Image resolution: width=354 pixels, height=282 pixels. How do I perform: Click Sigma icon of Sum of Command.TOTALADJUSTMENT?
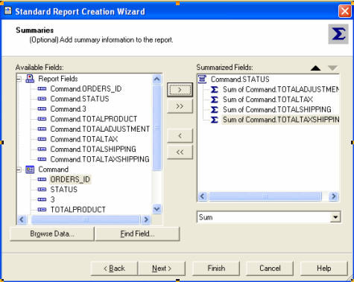(x=215, y=89)
